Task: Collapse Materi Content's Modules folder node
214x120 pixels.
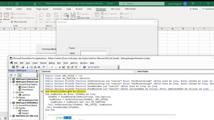Action: 14,98
